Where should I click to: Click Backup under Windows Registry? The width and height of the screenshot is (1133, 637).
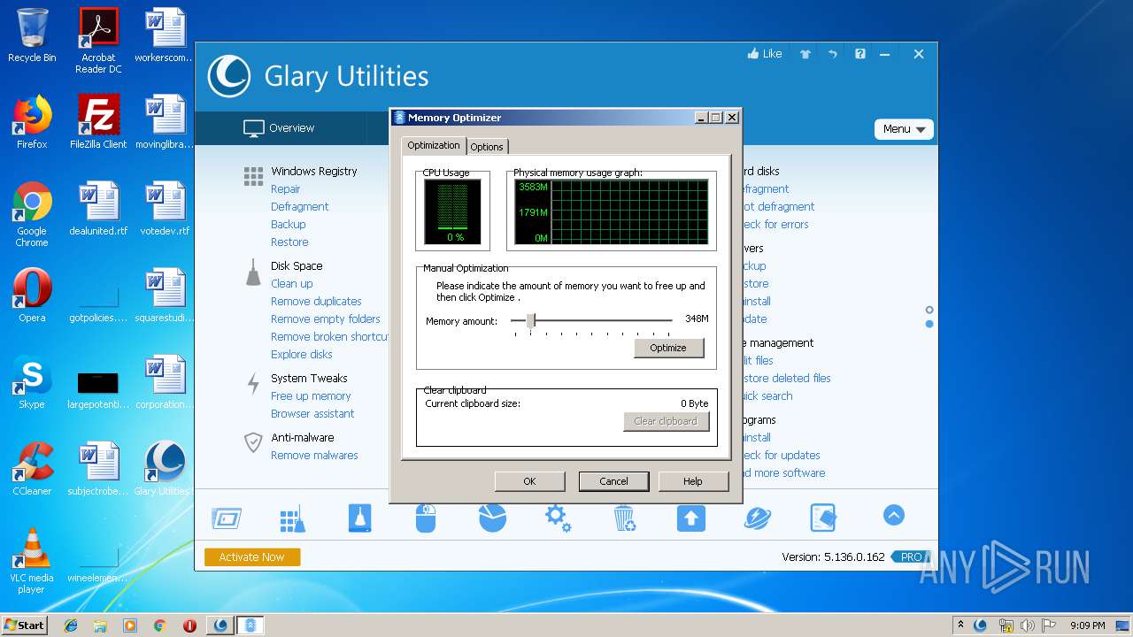click(288, 224)
